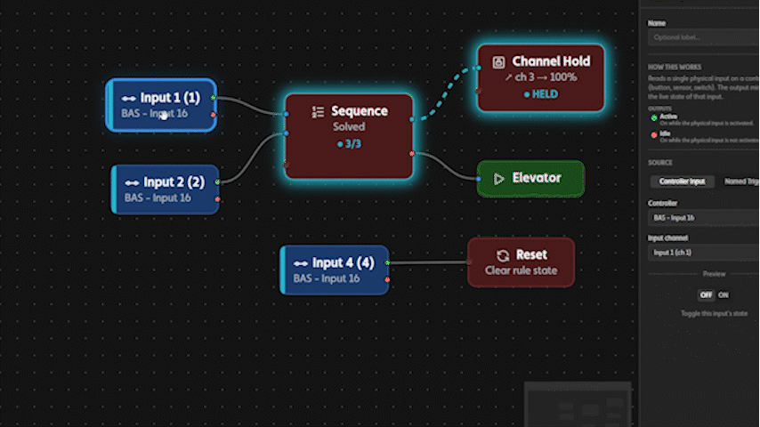
Task: Click the red Idle port on Input 4 (4)
Action: (x=387, y=279)
